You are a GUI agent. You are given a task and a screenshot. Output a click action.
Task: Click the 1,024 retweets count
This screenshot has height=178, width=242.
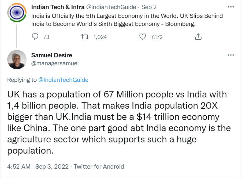pos(100,37)
